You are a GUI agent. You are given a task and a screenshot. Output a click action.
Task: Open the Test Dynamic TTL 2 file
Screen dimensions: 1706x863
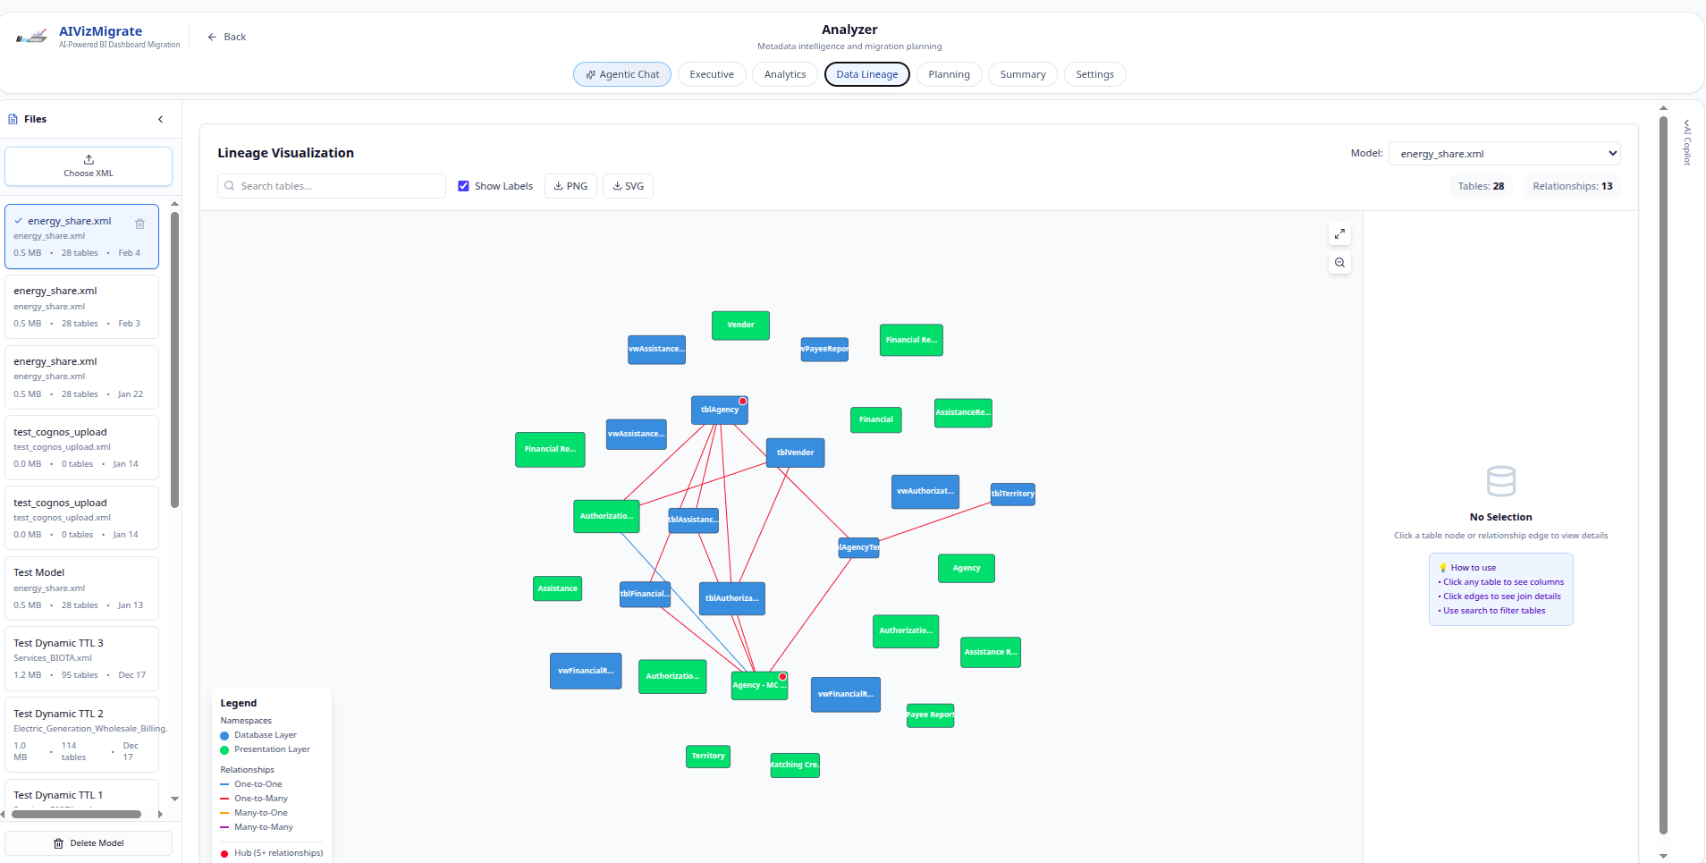tap(82, 735)
